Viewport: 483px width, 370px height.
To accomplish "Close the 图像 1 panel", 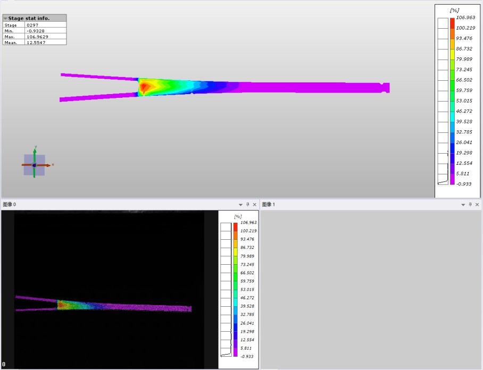I will pos(478,205).
